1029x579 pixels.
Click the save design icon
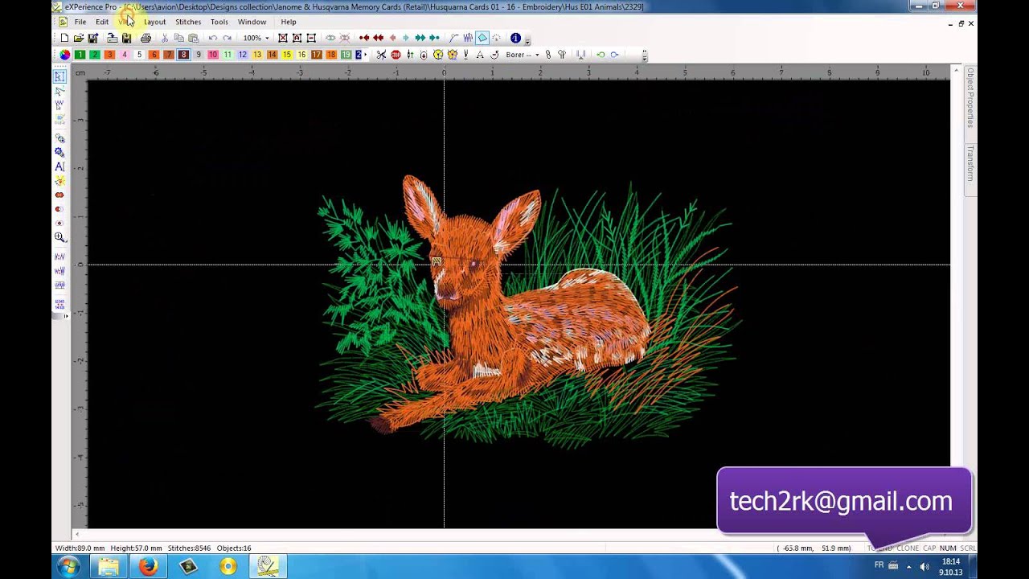point(93,38)
